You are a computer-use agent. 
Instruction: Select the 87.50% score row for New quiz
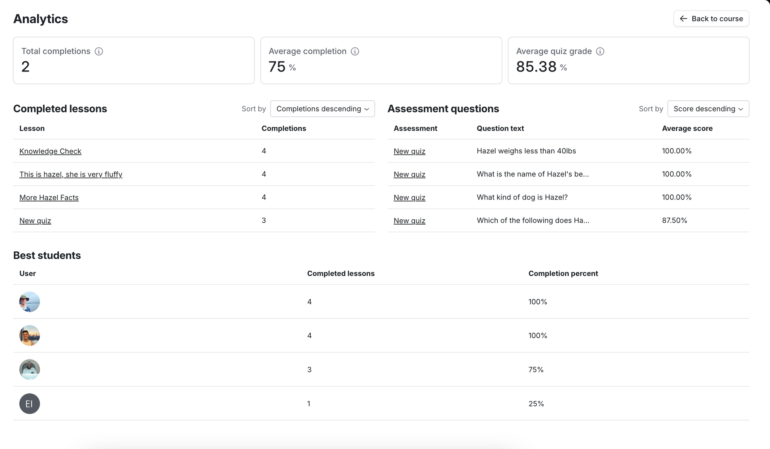pyautogui.click(x=675, y=221)
